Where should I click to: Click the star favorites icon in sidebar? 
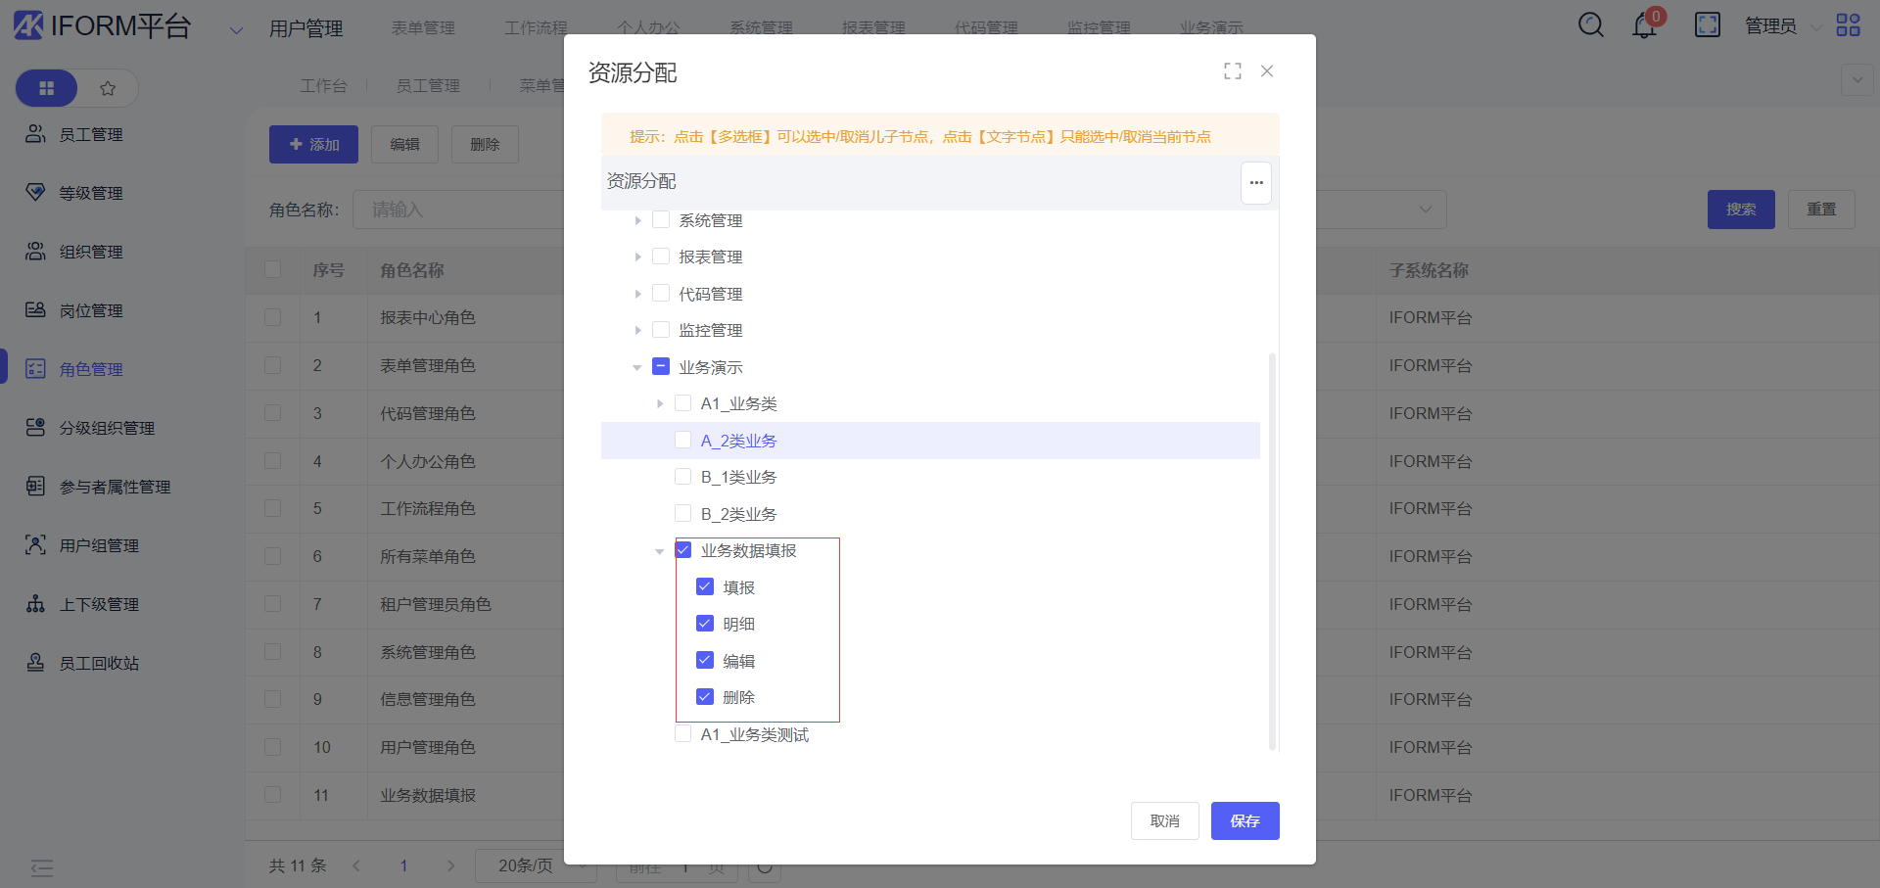pos(108,88)
